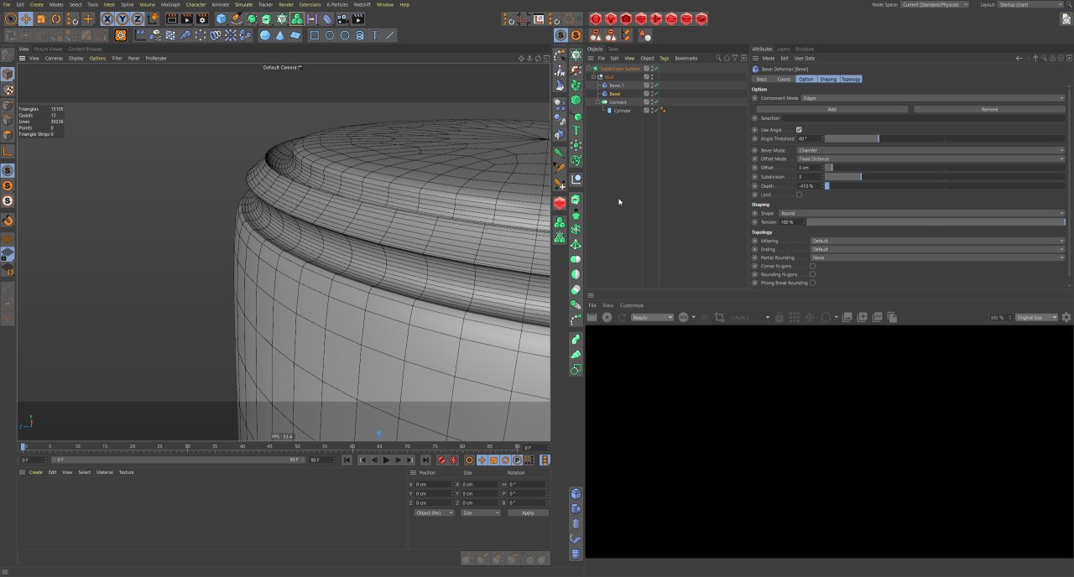This screenshot has width=1074, height=577.
Task: Select the Move tool in top toolbar
Action: tap(25, 18)
